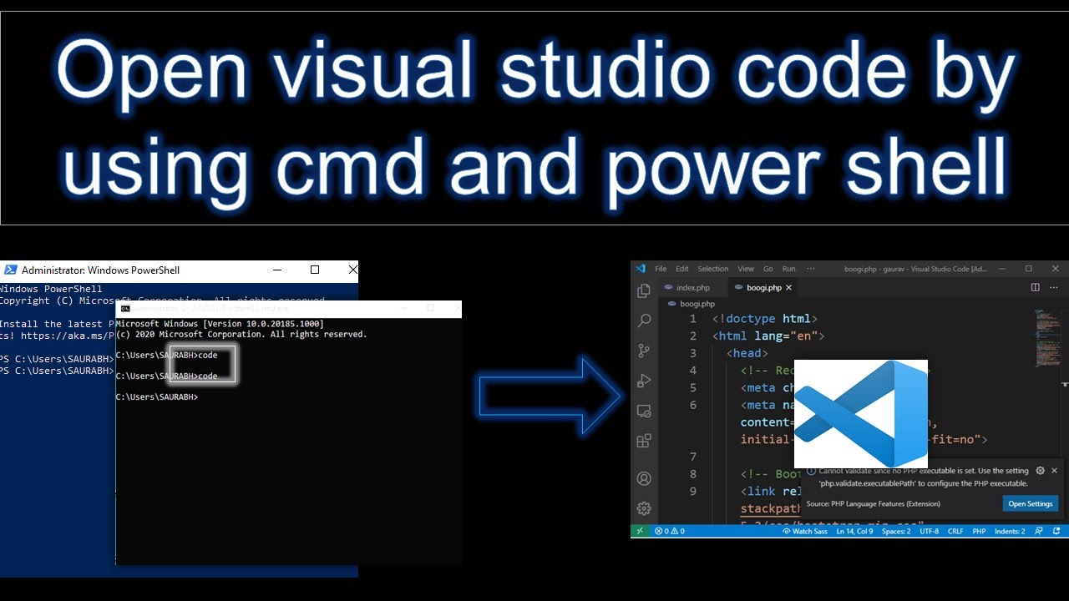Click the Ln 14, Col 9 indicator
Viewport: 1069px width, 601px height.
[x=854, y=531]
